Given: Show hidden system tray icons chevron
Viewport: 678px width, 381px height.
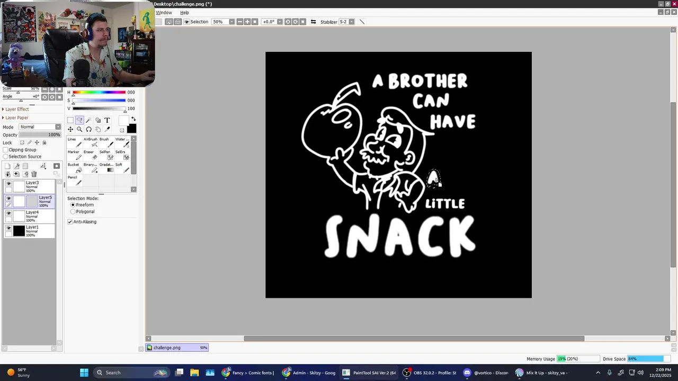Looking at the screenshot, I should tap(598, 373).
